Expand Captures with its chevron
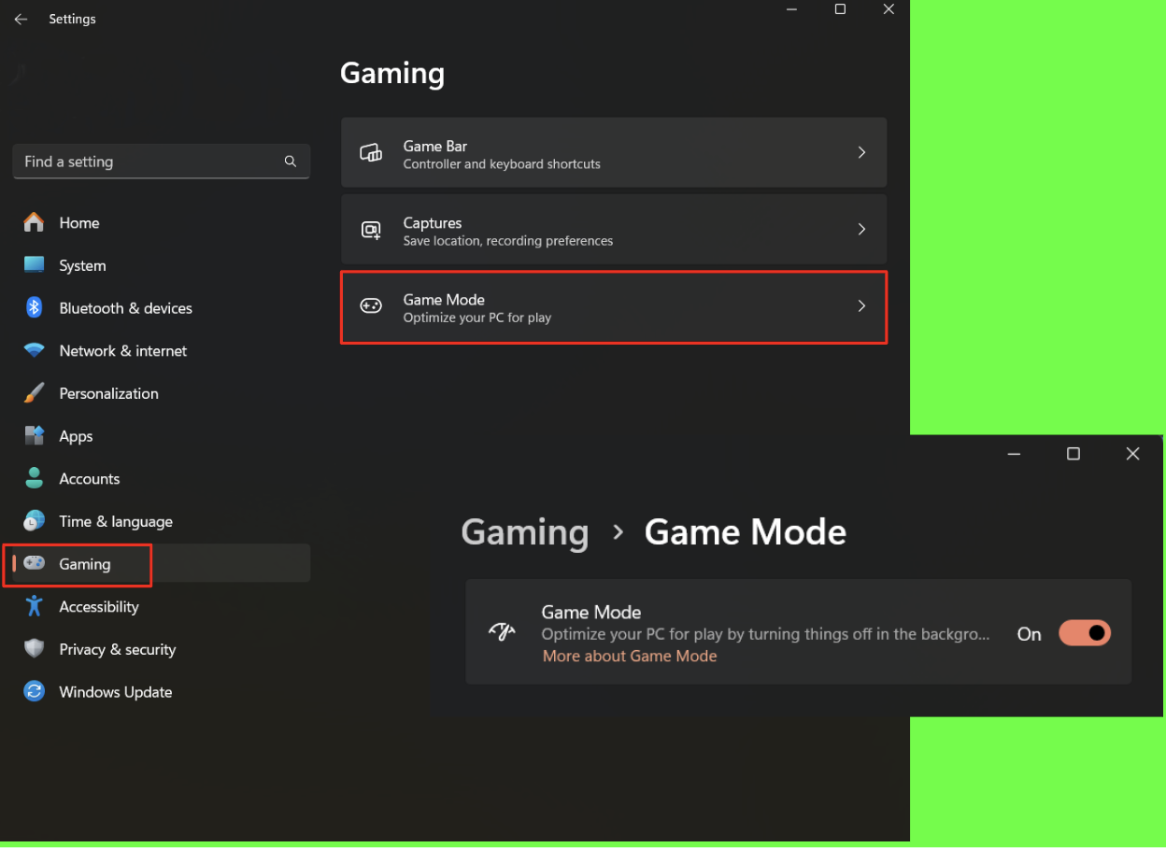 861,229
